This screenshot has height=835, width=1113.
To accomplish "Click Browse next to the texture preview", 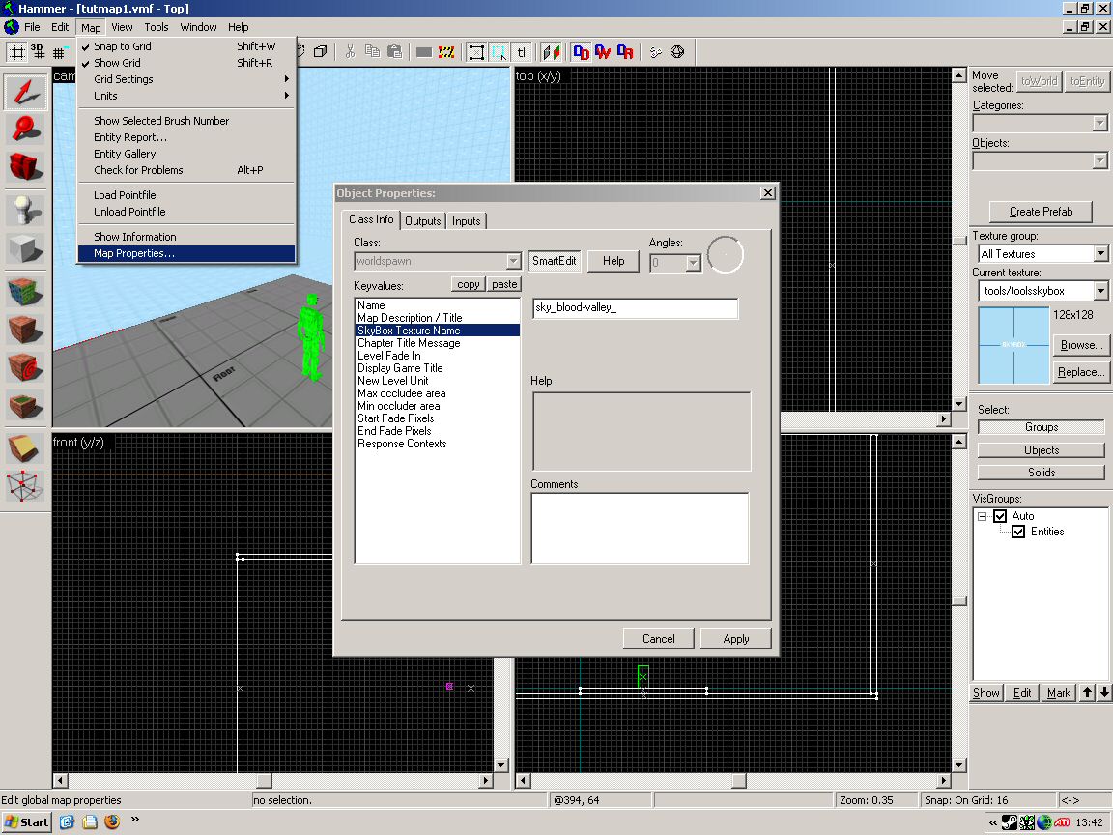I will click(1082, 345).
